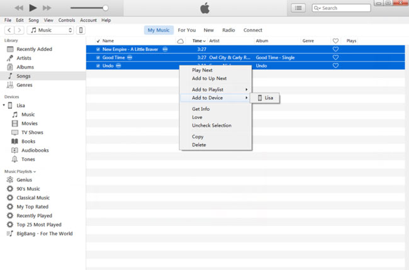
Task: Collapse the Lisa device tree
Action: tap(4, 105)
